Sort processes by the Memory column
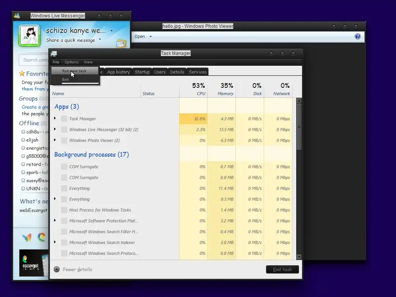The width and height of the screenshot is (396, 297). [x=222, y=89]
